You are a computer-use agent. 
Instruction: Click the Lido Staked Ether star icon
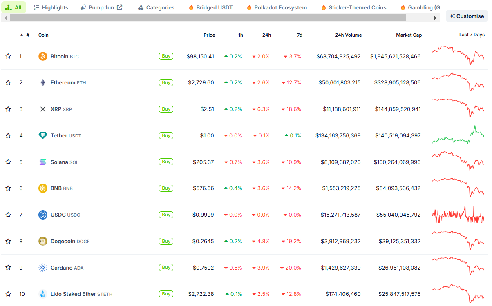tap(8, 294)
